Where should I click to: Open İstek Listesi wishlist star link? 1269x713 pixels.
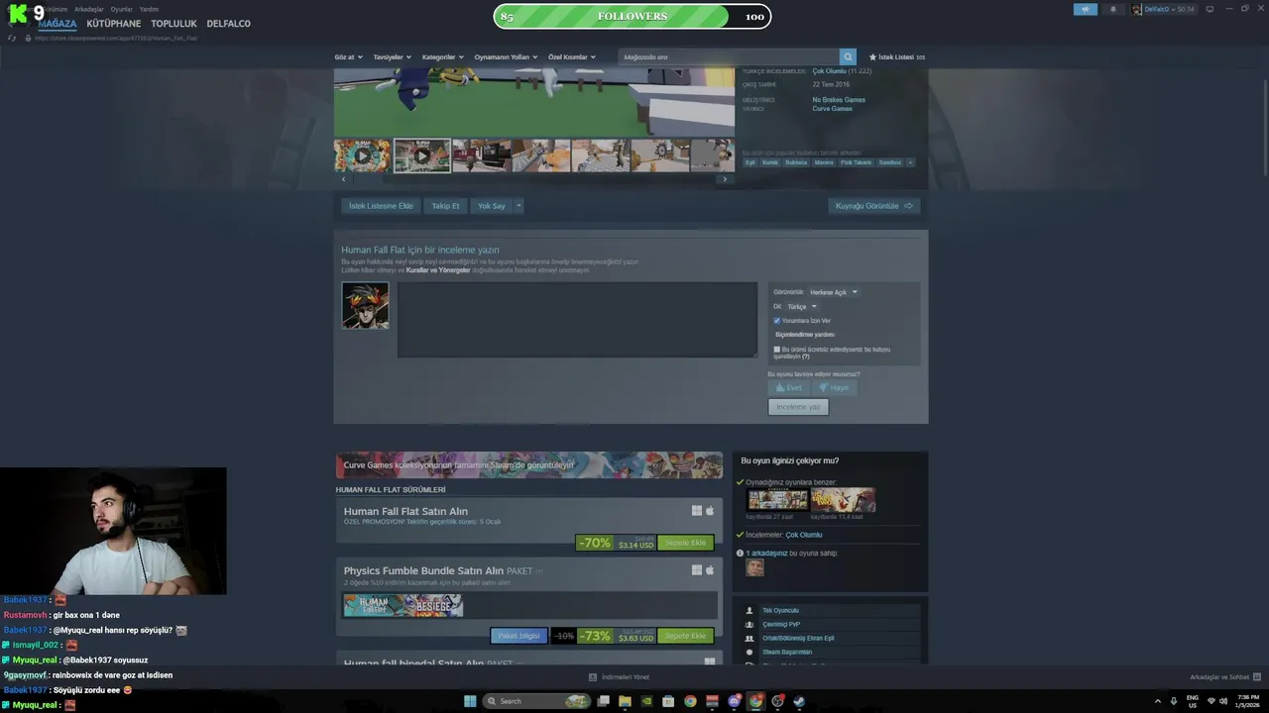click(x=897, y=56)
